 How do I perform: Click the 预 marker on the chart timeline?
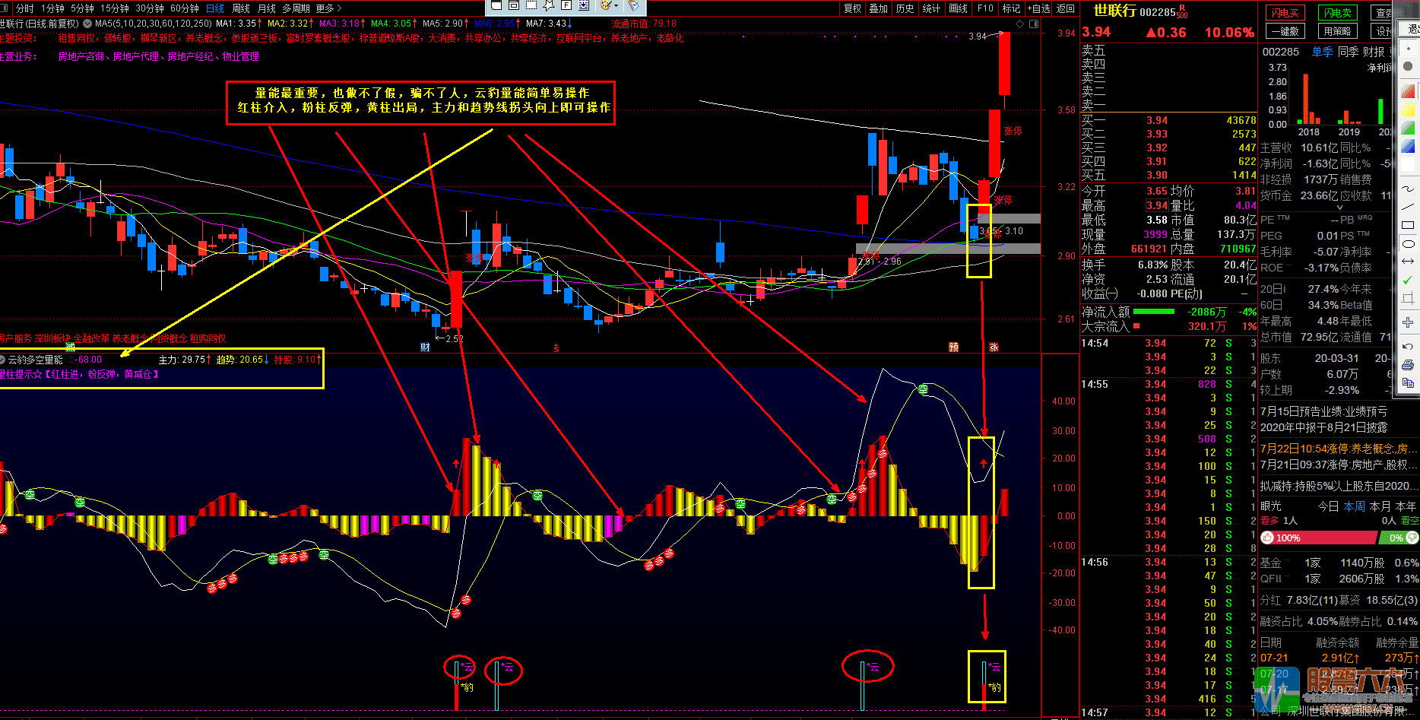(x=953, y=347)
